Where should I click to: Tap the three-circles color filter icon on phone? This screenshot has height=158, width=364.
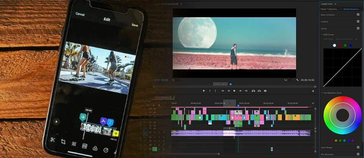[x=95, y=148]
